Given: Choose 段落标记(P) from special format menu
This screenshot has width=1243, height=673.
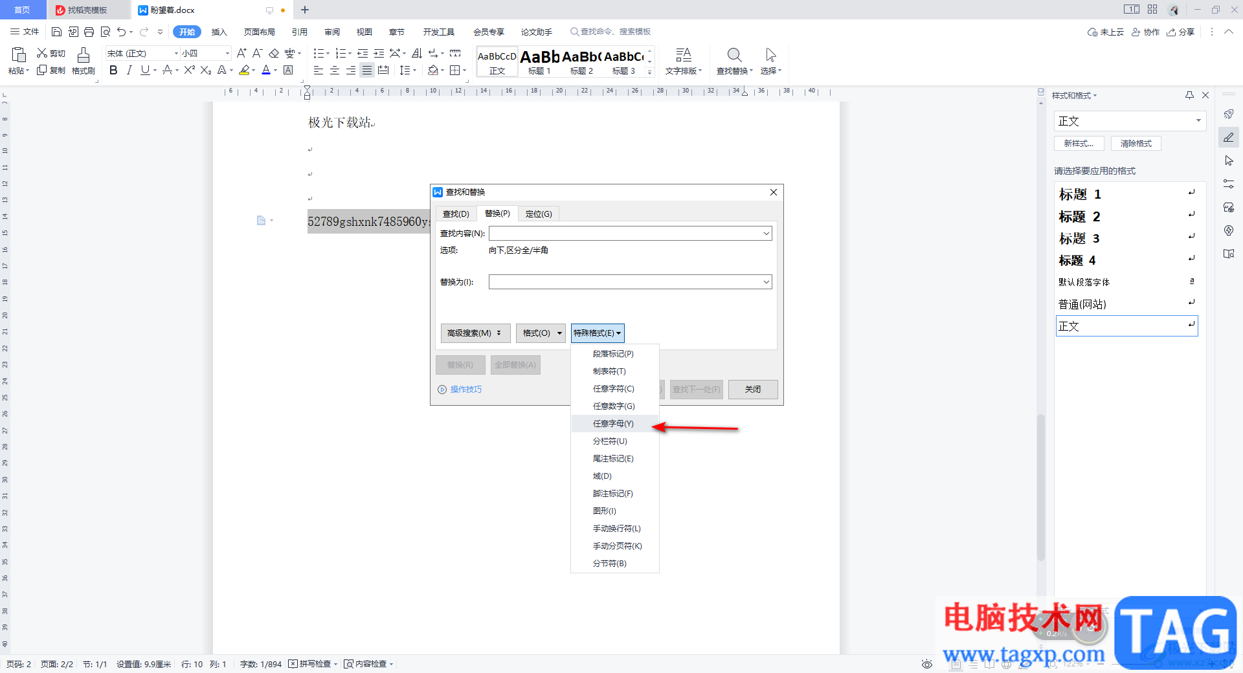Looking at the screenshot, I should coord(614,354).
